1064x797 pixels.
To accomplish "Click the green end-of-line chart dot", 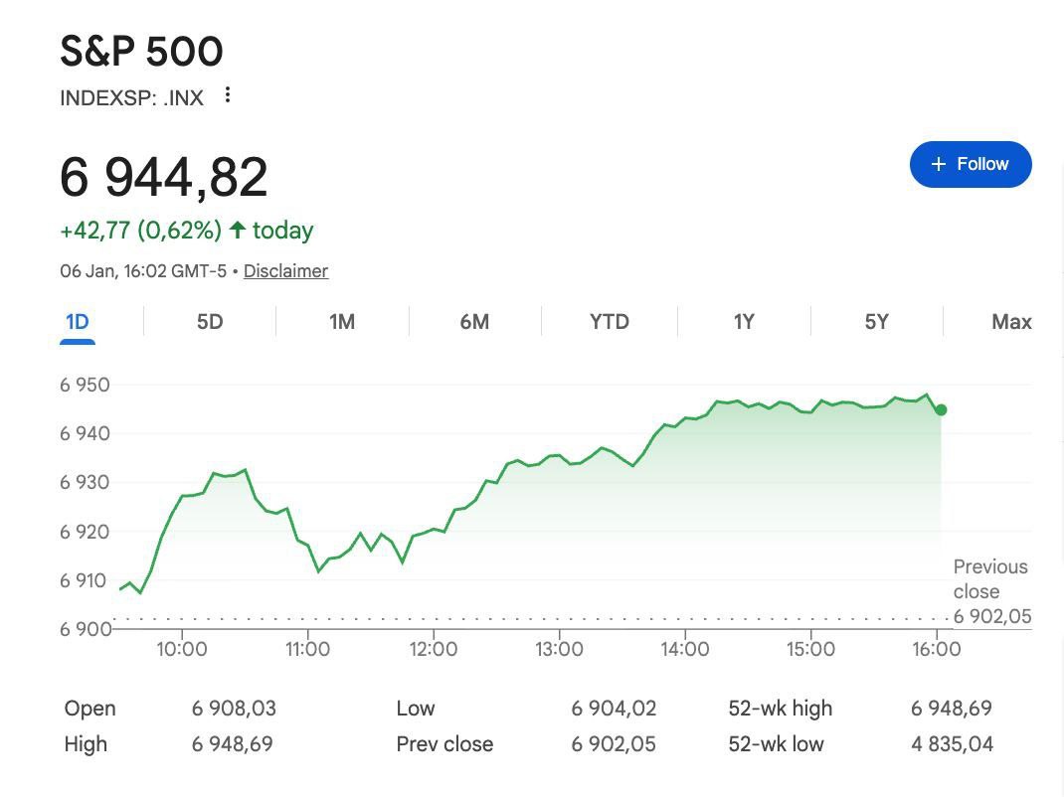I will (x=941, y=409).
